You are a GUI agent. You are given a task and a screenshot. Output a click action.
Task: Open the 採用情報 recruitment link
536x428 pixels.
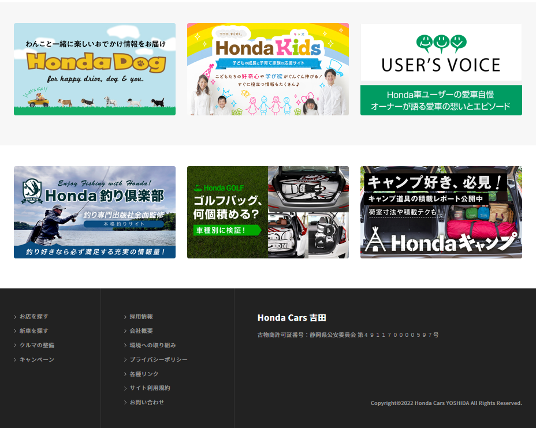click(141, 317)
